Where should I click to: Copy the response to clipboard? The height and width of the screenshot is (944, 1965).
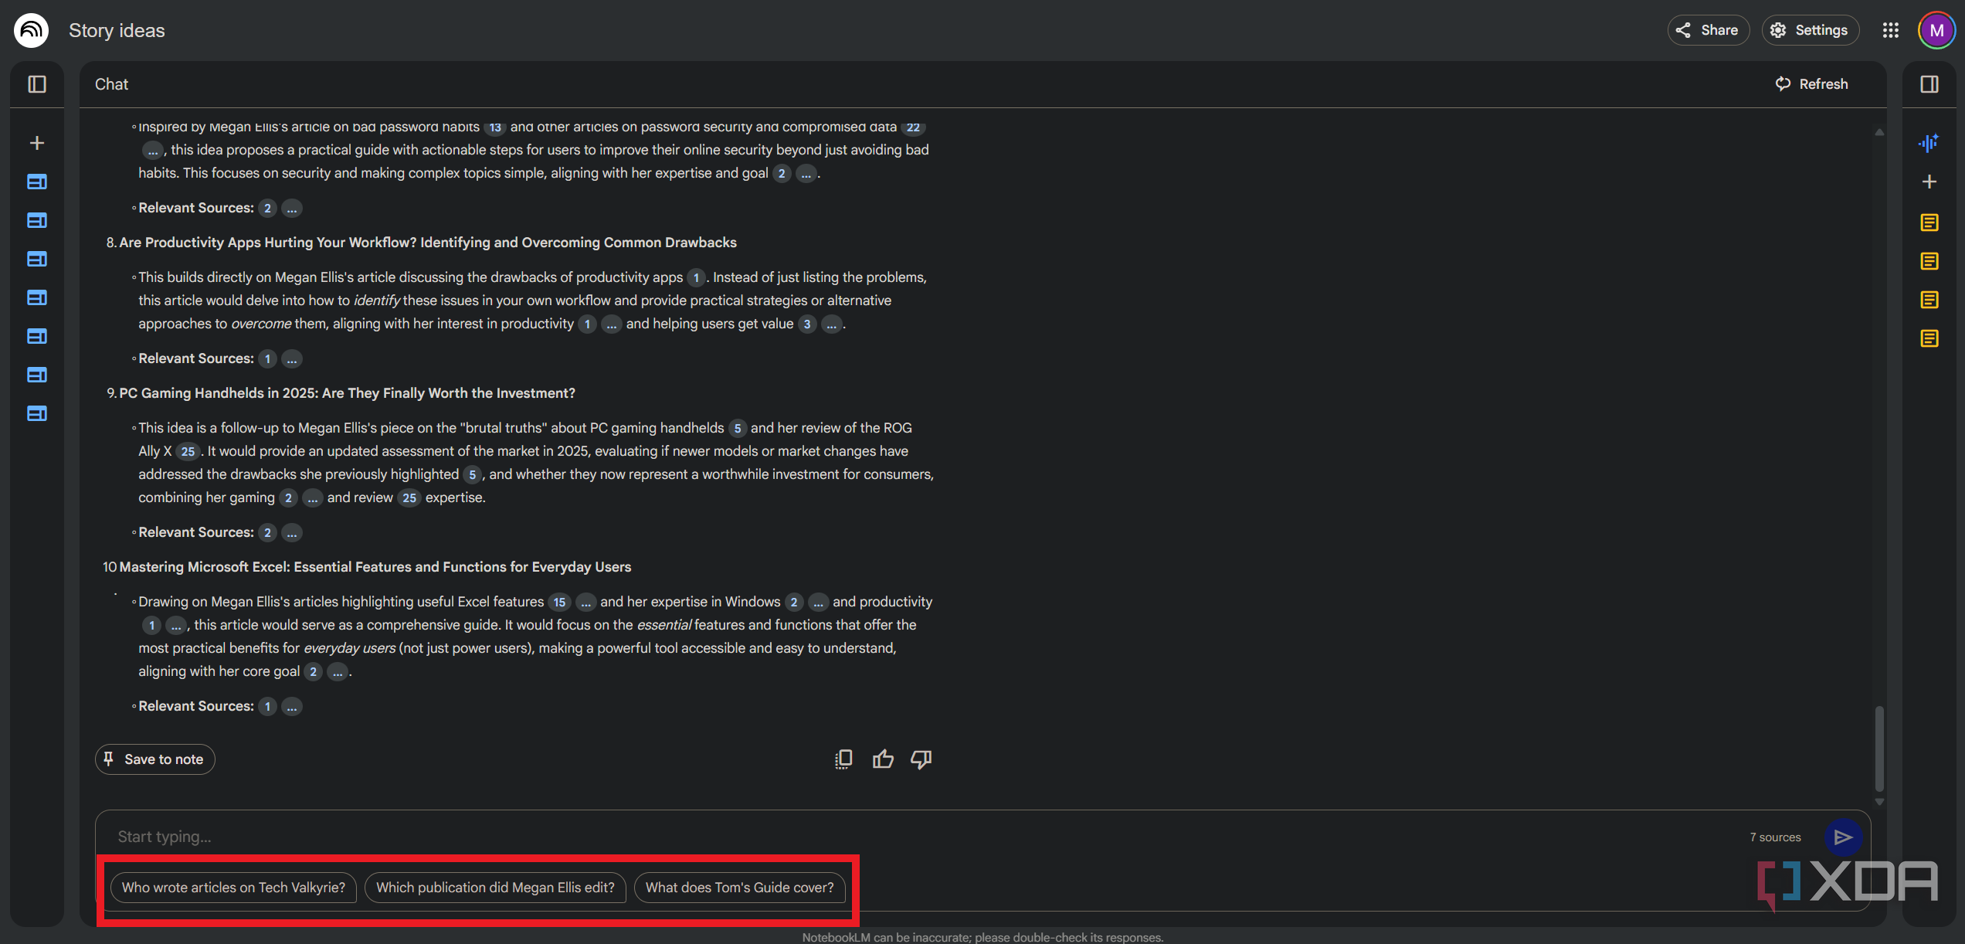point(843,759)
